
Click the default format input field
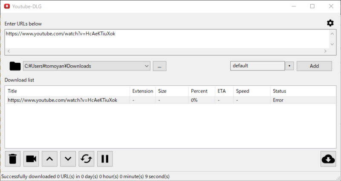coord(257,66)
